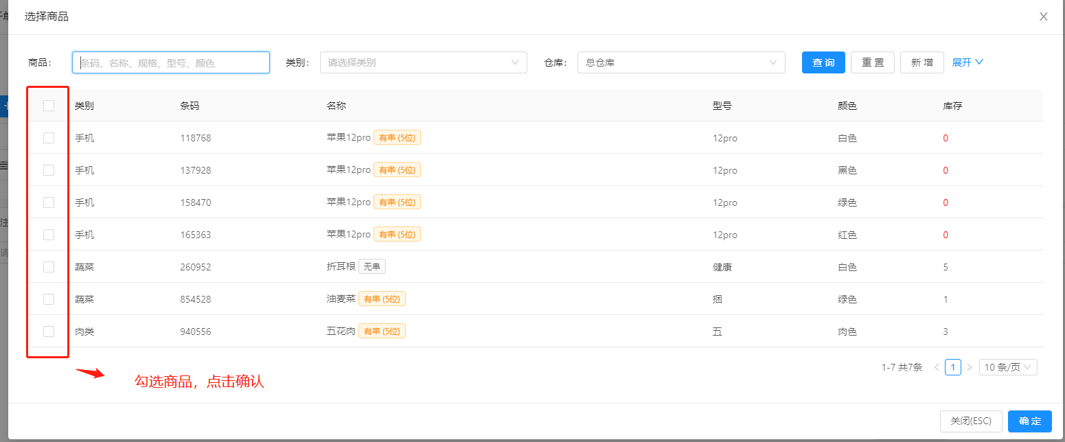Click the 关闭(ESC) button
The width and height of the screenshot is (1065, 442).
pos(971,421)
